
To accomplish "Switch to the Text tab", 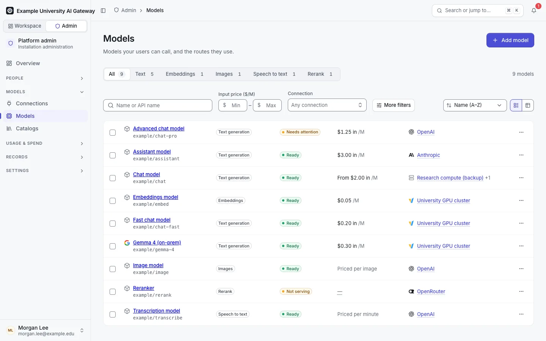I will (144, 74).
